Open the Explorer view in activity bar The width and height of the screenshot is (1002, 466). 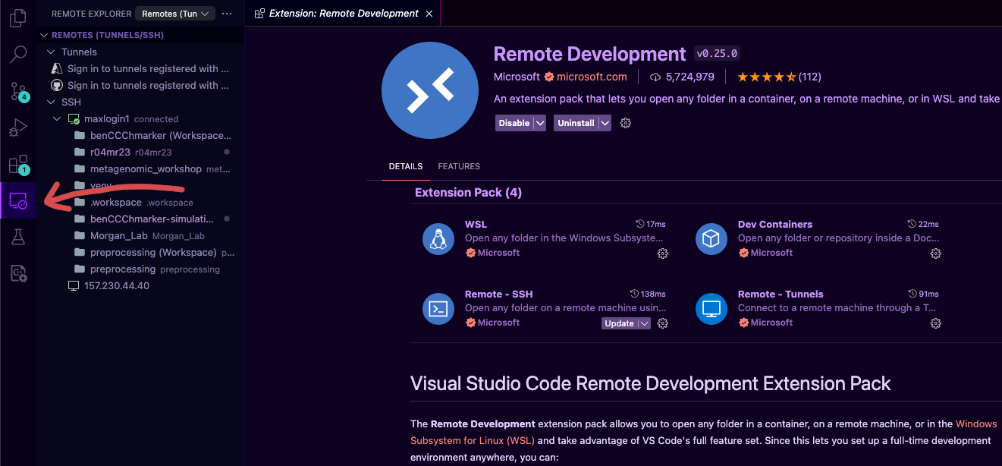18,17
